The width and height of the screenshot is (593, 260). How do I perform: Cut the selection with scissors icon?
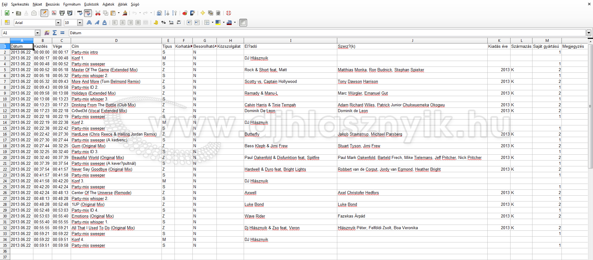[98, 13]
